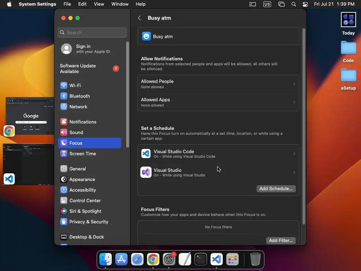Click the Stage Manager menu bar icon
Viewport: 361px width, 271px height.
(252, 4)
